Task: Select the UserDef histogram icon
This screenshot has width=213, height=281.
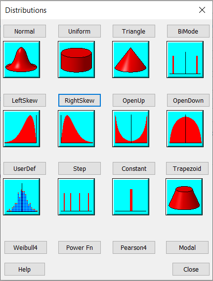Action: pos(22,197)
